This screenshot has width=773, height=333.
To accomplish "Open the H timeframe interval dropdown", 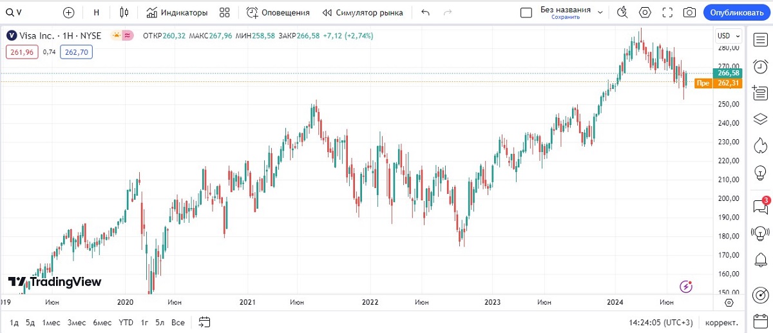I will click(x=96, y=12).
